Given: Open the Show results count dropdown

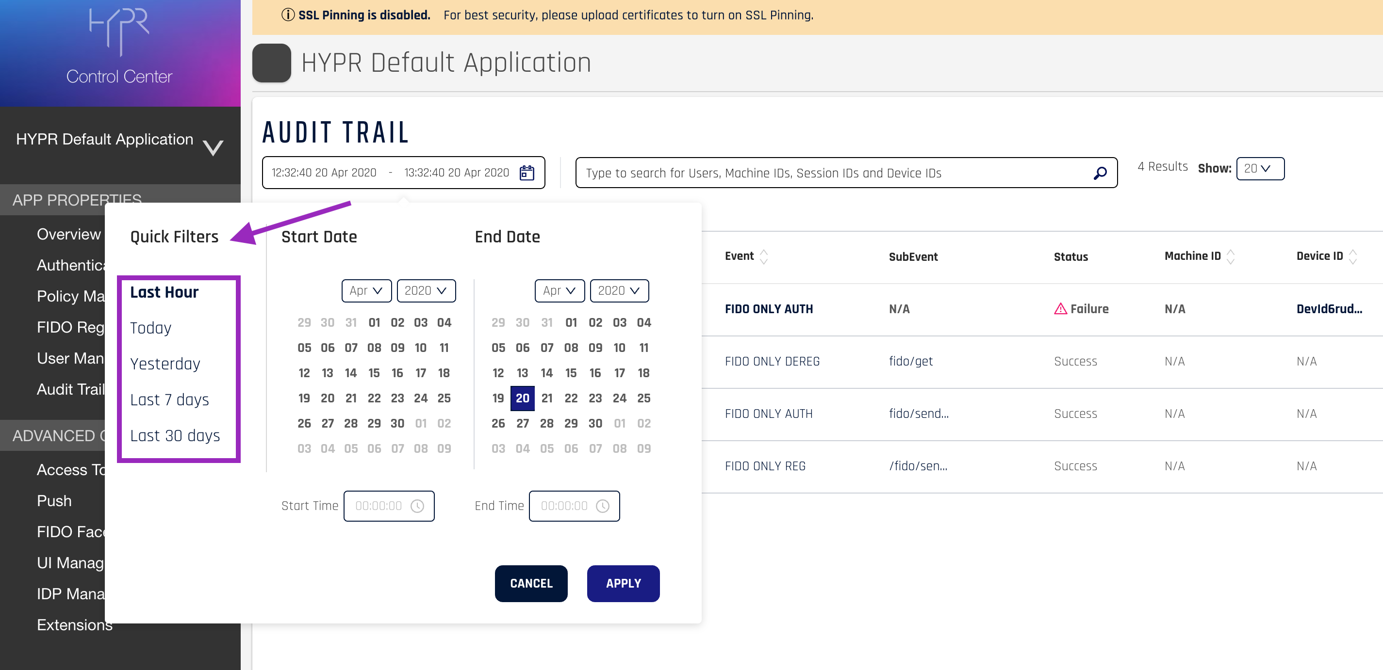Looking at the screenshot, I should click(x=1260, y=168).
